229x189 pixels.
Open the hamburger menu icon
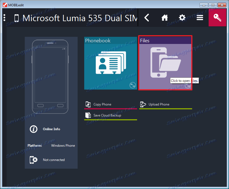click(x=200, y=18)
